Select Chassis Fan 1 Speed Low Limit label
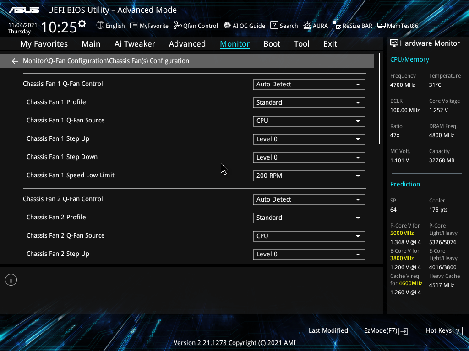This screenshot has width=469, height=351. (x=71, y=175)
